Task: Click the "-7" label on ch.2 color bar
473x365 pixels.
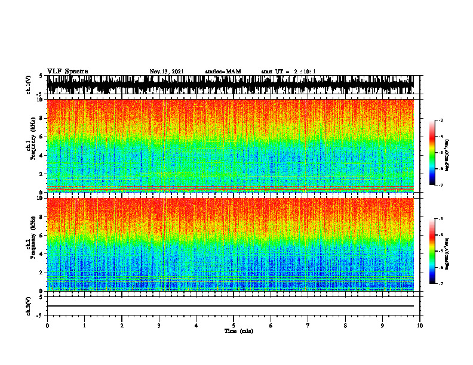Action: (x=440, y=283)
